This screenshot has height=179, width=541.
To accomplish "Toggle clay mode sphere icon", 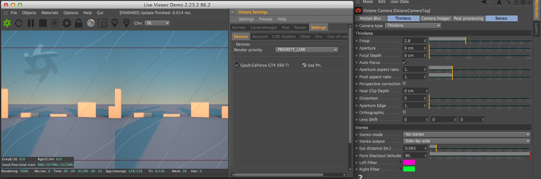I will (90, 23).
